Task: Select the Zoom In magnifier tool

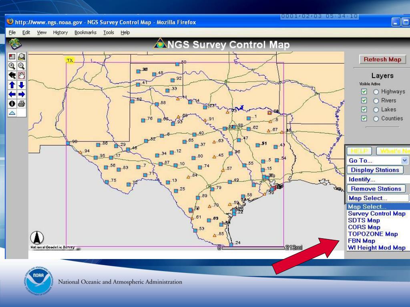Action: [x=12, y=66]
